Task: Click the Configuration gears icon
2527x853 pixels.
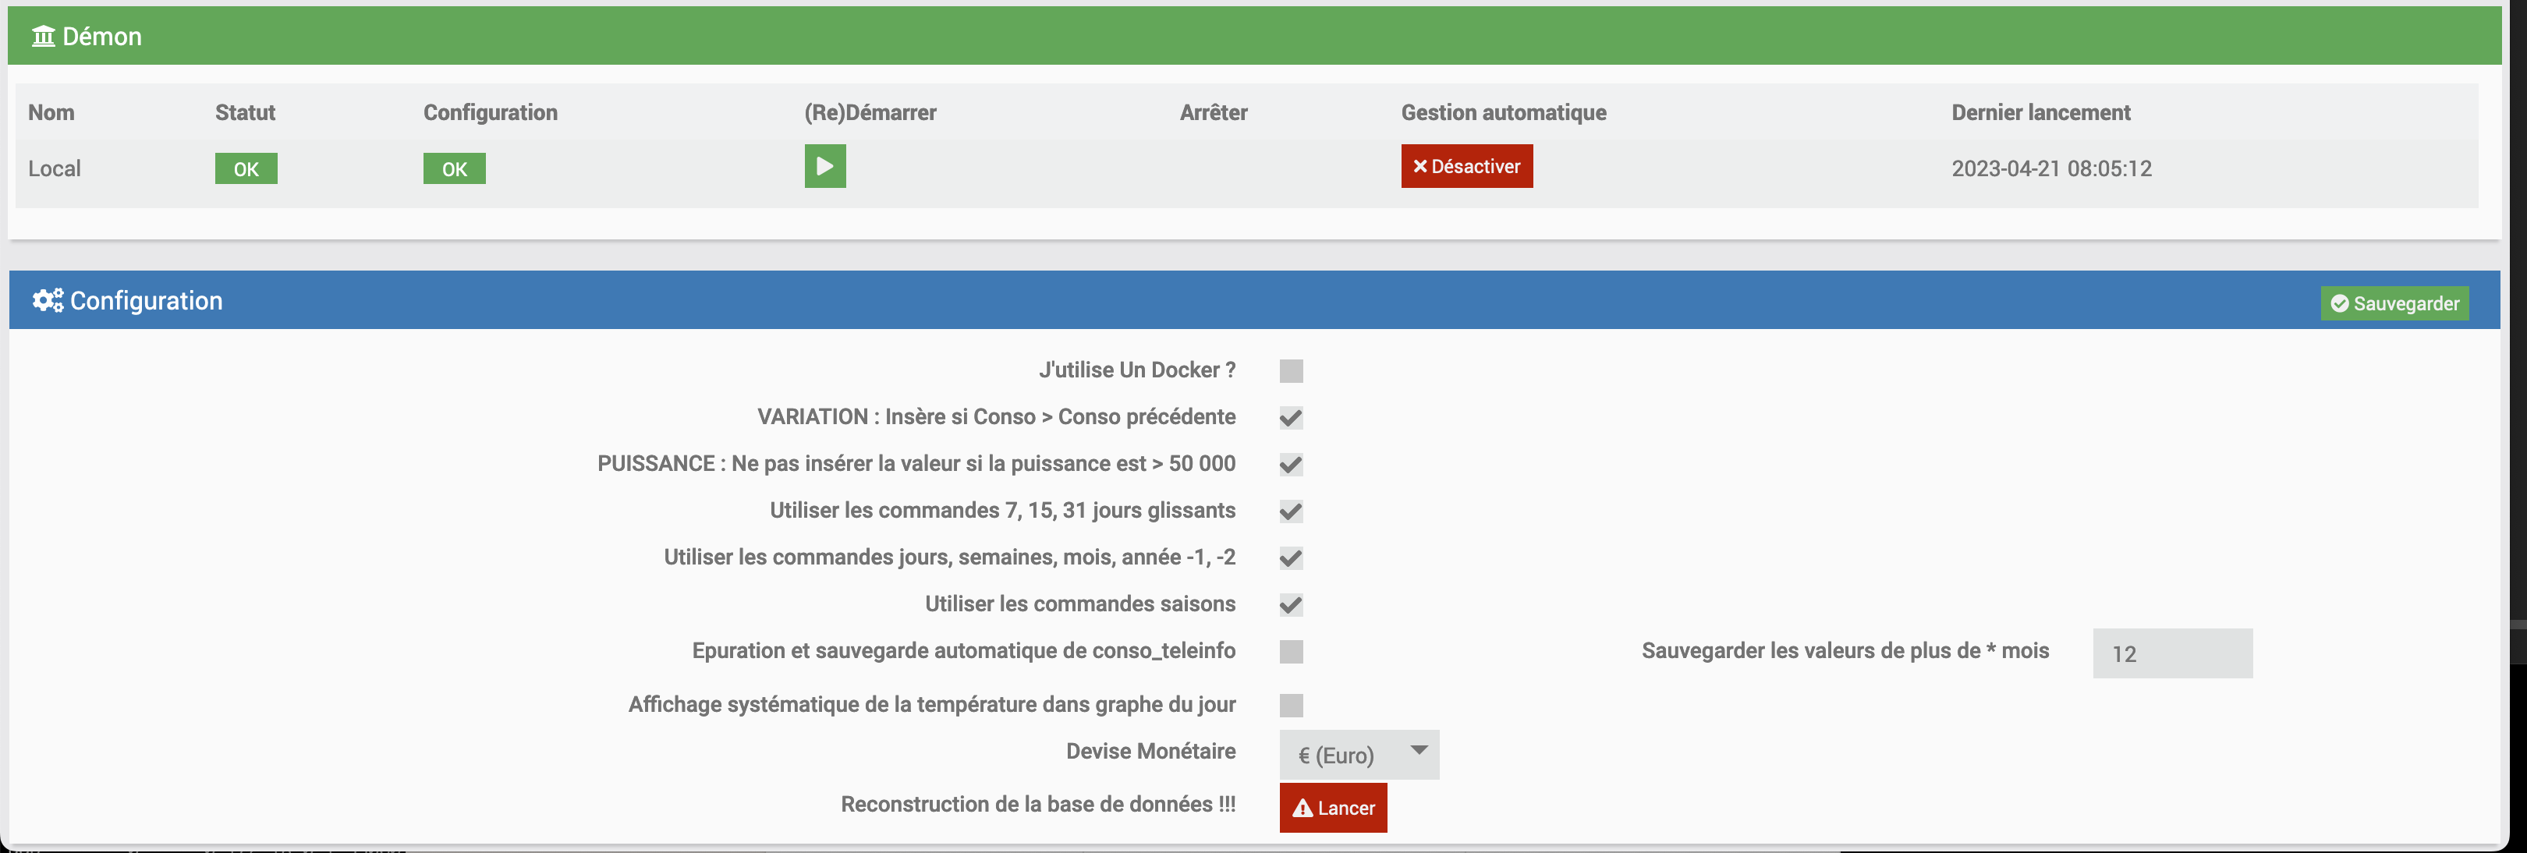Action: point(47,301)
